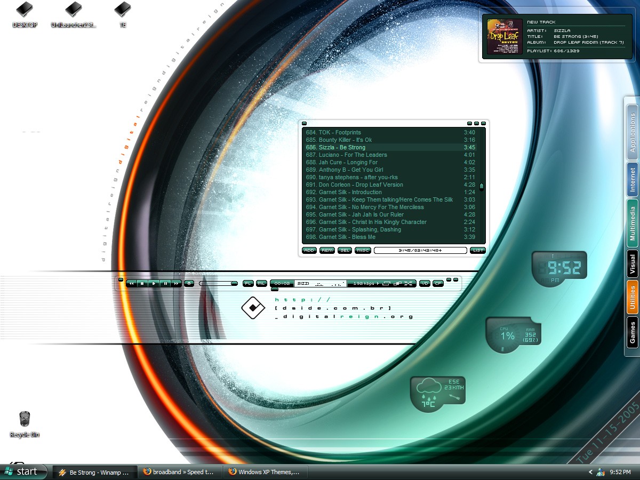Toggle the VD button in Winamp
640x480 pixels.
pyautogui.click(x=425, y=283)
